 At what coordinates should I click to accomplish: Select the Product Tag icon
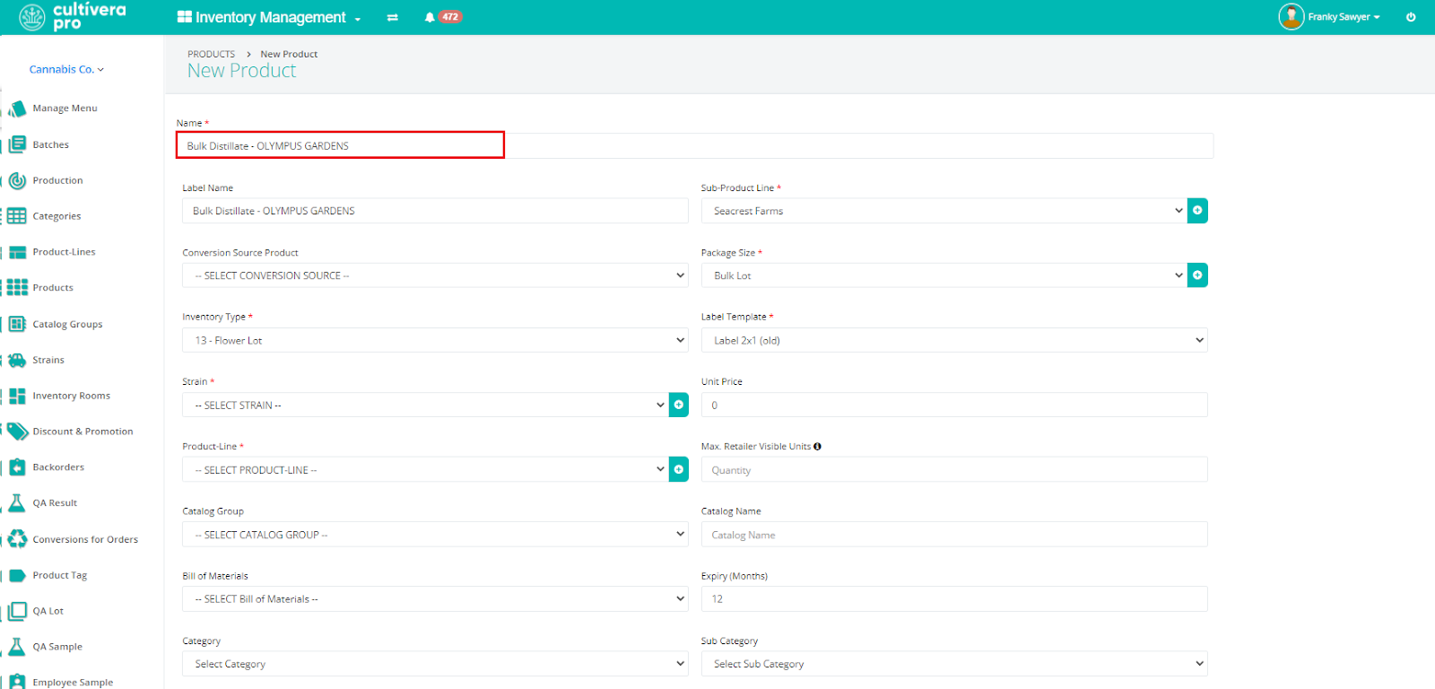17,575
